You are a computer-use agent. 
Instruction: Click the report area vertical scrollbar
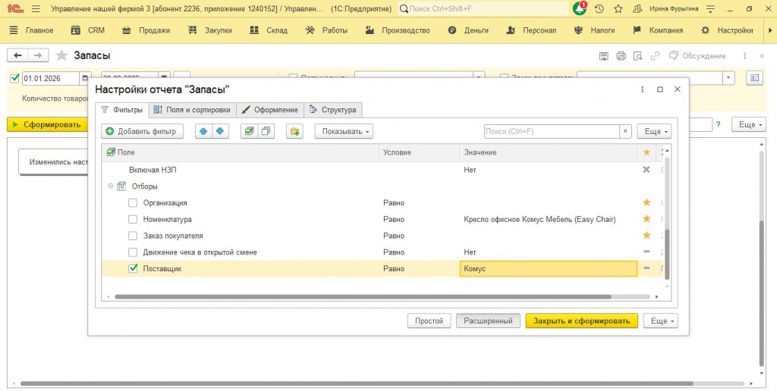(762, 292)
